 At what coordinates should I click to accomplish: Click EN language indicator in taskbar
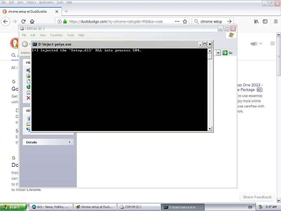(250, 207)
